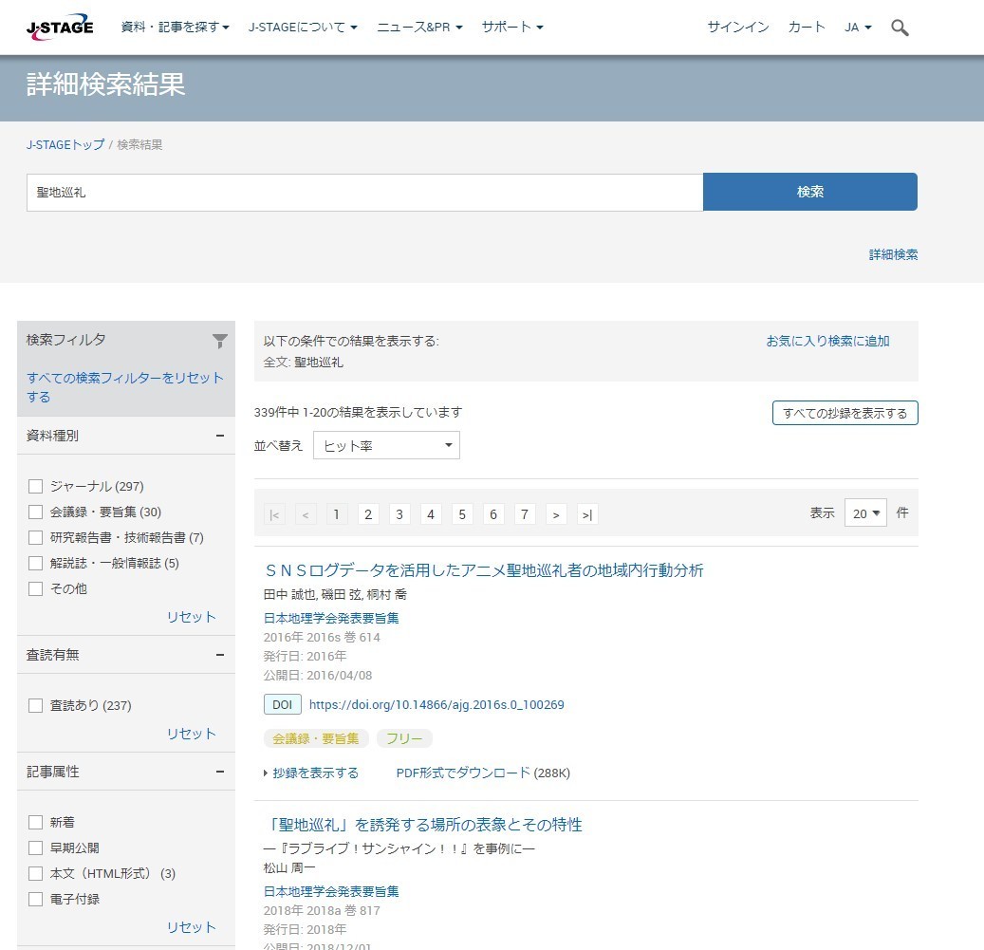Click すべての検索フィルターをリセットする link
This screenshot has height=950, width=984.
tap(125, 387)
